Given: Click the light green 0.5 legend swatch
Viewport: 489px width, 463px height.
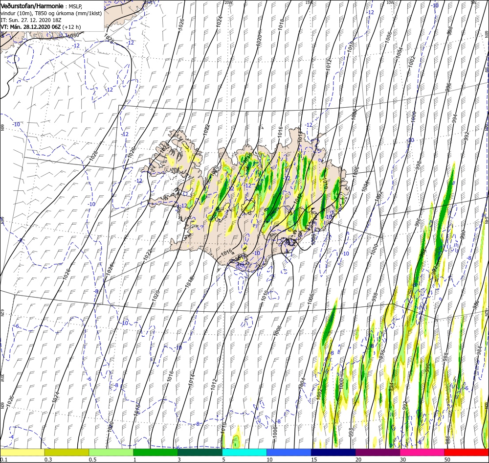Looking at the screenshot, I should click(x=111, y=452).
